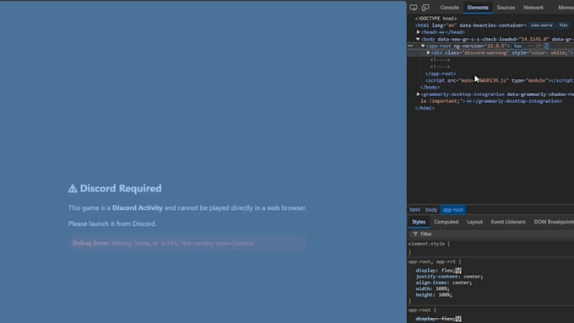The width and height of the screenshot is (574, 323).
Task: Expand the discord-warning div node
Action: pos(428,52)
